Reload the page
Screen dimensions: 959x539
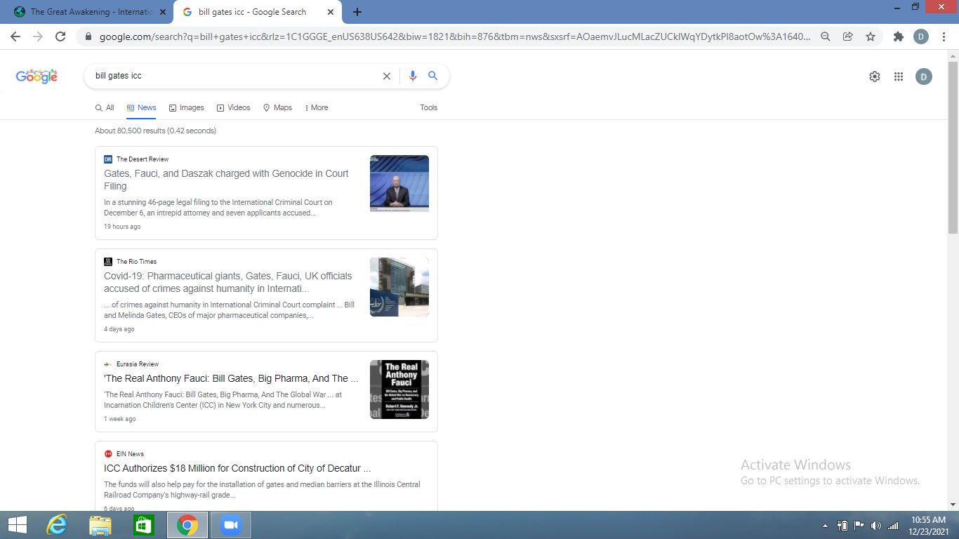(x=60, y=36)
